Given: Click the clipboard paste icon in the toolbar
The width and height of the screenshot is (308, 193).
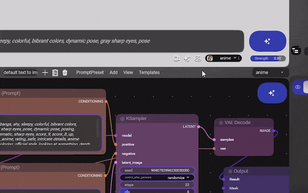Looking at the screenshot, I should pos(55,73).
